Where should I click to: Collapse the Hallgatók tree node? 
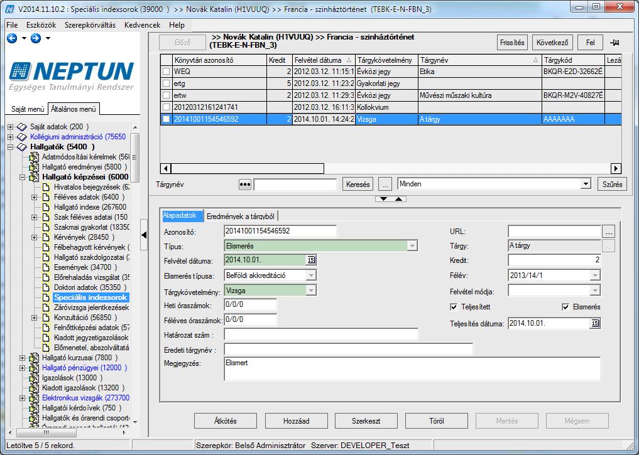pyautogui.click(x=11, y=147)
